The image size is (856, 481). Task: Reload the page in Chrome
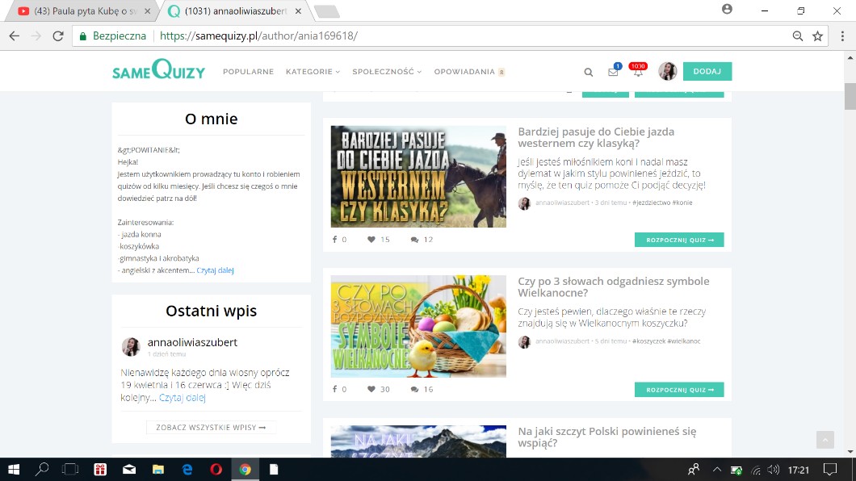coord(58,36)
